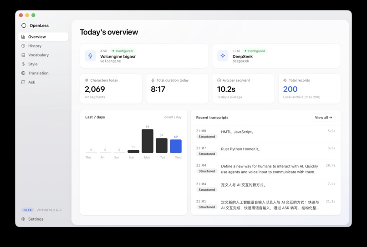Click the "Local archive (max 200)" text
The height and width of the screenshot is (247, 367).
pos(301,97)
